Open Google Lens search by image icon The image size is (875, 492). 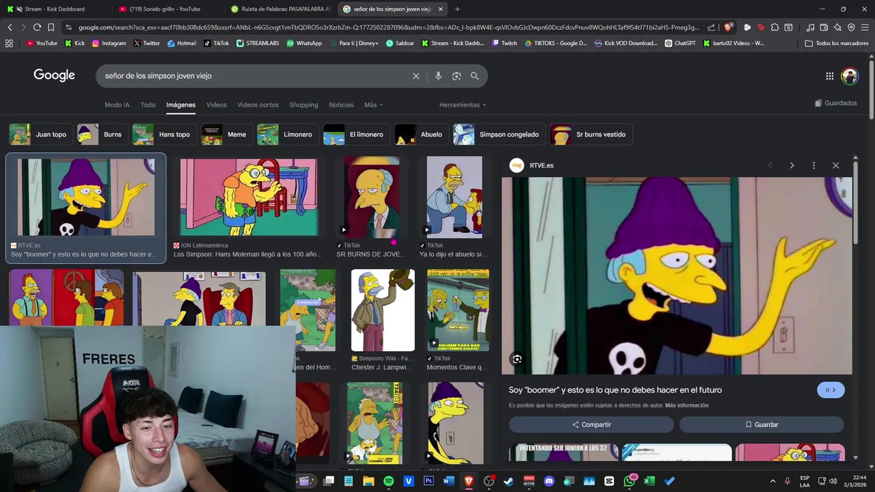click(457, 76)
